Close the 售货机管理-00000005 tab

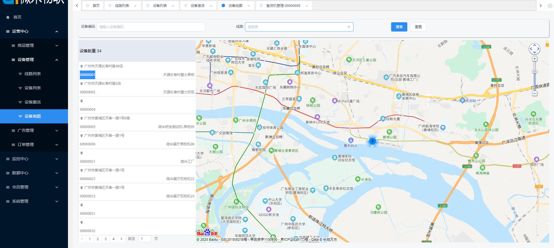tap(307, 6)
